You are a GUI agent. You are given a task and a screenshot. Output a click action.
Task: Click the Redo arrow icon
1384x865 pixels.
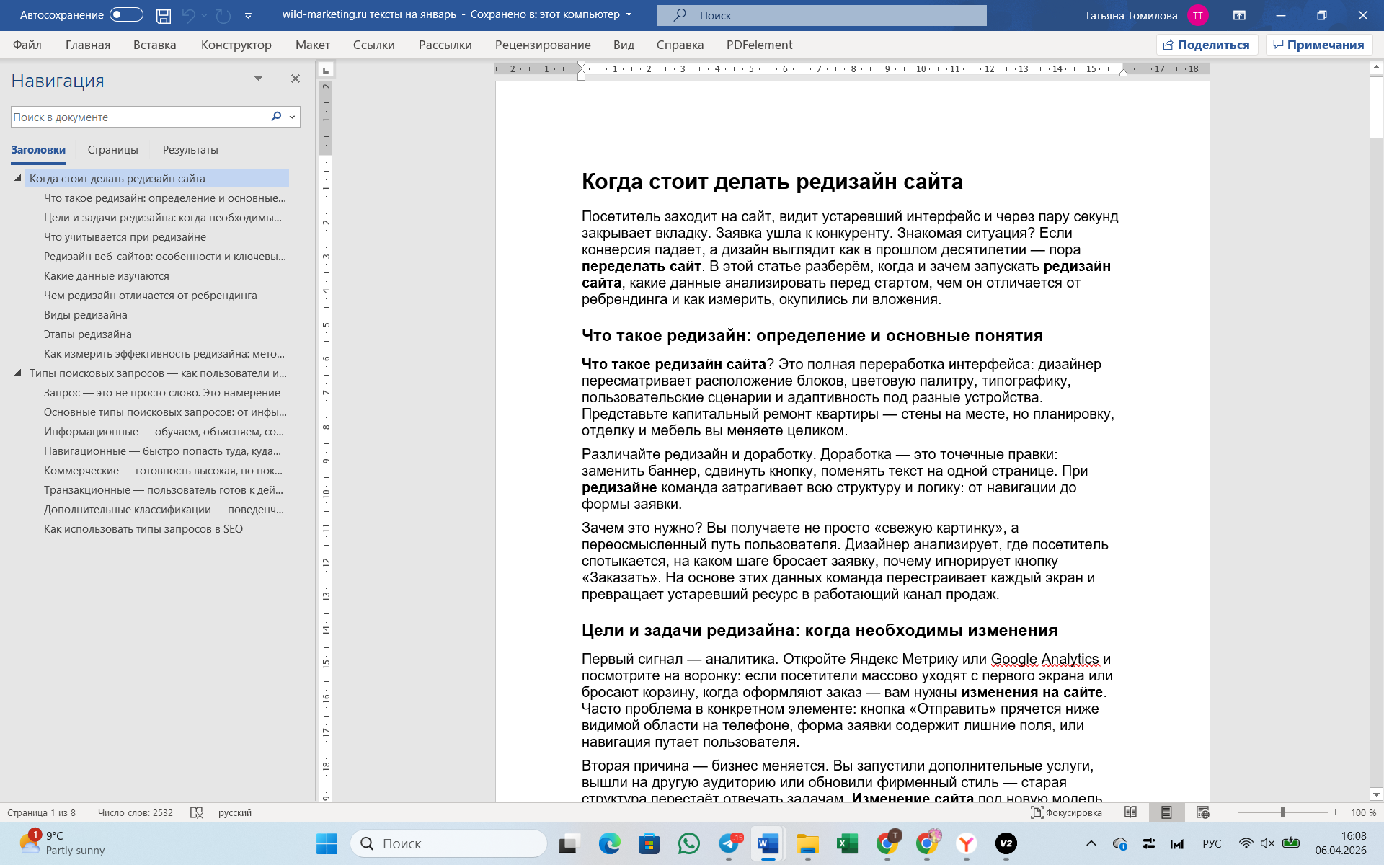pyautogui.click(x=223, y=15)
